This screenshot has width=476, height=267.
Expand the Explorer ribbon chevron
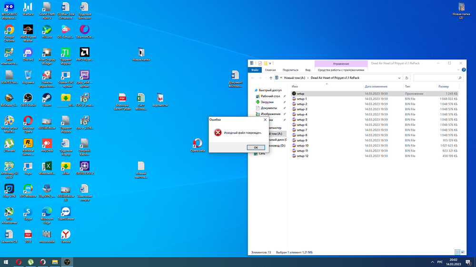point(458,70)
